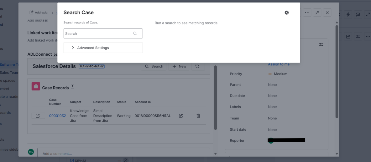Expand the Advanced Settings section
The image size is (371, 162).
click(x=103, y=48)
